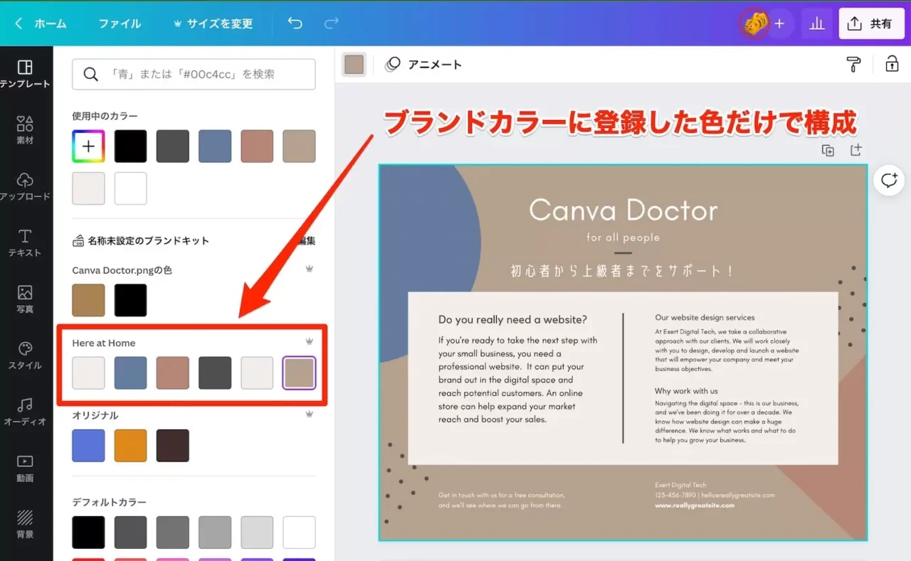The width and height of the screenshot is (911, 561).
Task: Select highlighted beige swatch in Here at Home
Action: coord(299,373)
